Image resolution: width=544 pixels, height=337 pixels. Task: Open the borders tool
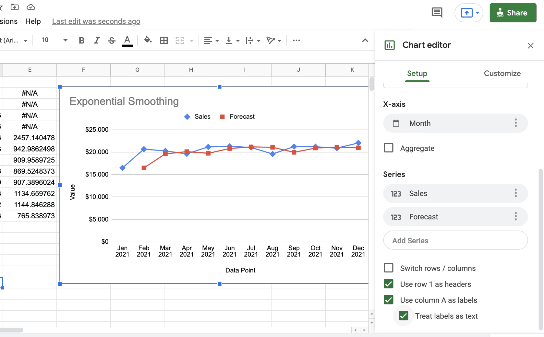tap(164, 40)
